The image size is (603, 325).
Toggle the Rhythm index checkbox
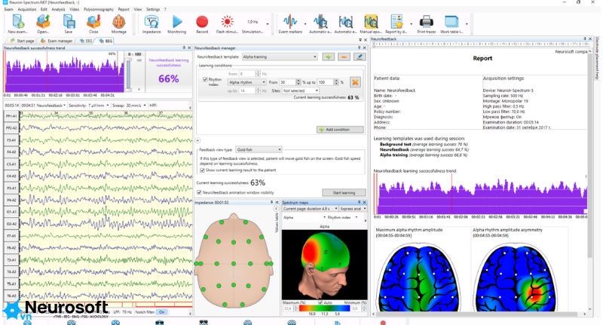[205, 79]
